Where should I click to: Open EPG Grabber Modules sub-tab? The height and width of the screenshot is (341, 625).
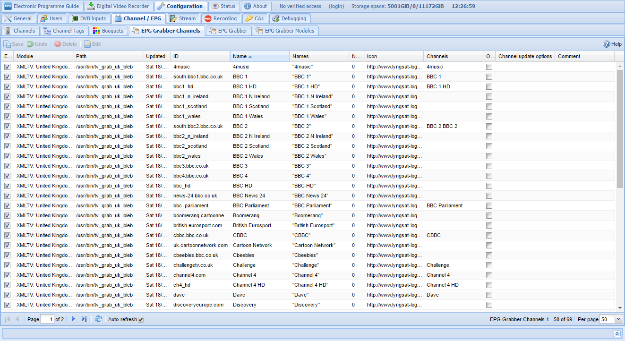coord(285,31)
